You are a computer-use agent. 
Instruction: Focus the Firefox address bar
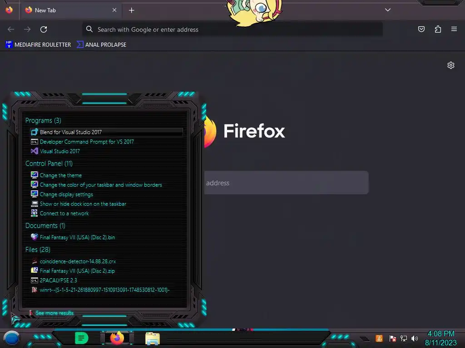(x=232, y=29)
